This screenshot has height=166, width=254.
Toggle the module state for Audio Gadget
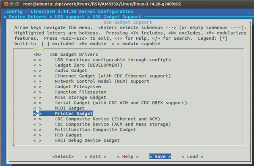tap(37, 71)
